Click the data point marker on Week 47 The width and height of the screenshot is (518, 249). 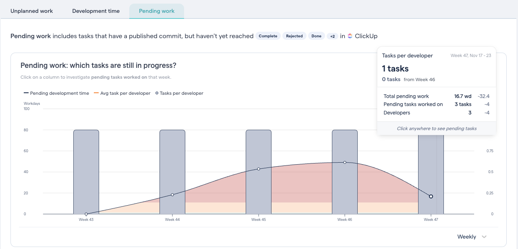coord(431,196)
